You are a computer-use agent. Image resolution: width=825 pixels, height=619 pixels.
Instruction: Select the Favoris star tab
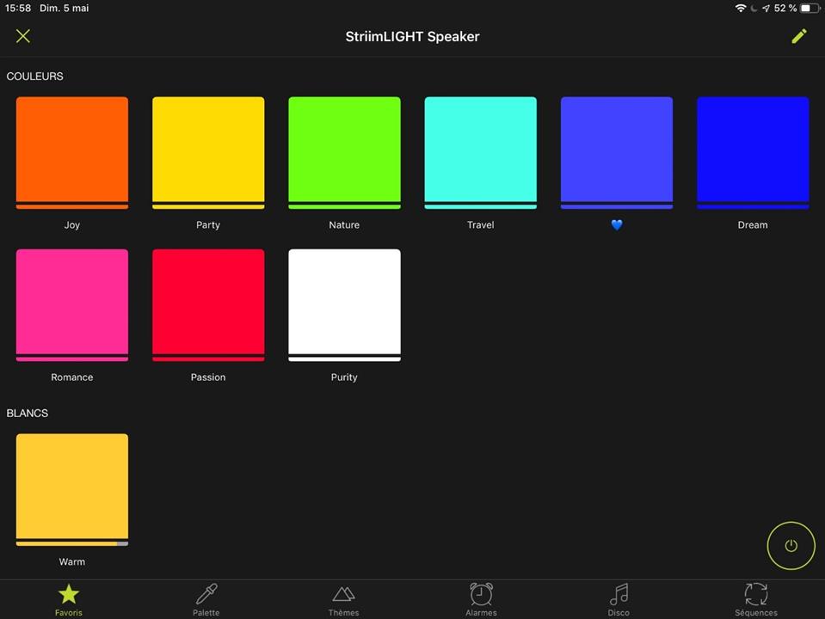pos(69,599)
